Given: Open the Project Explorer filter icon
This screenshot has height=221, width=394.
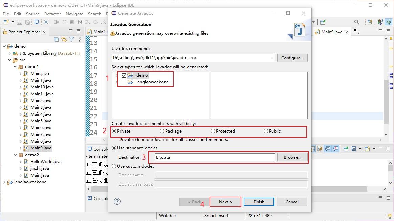Looking at the screenshot, I should point(72,40).
